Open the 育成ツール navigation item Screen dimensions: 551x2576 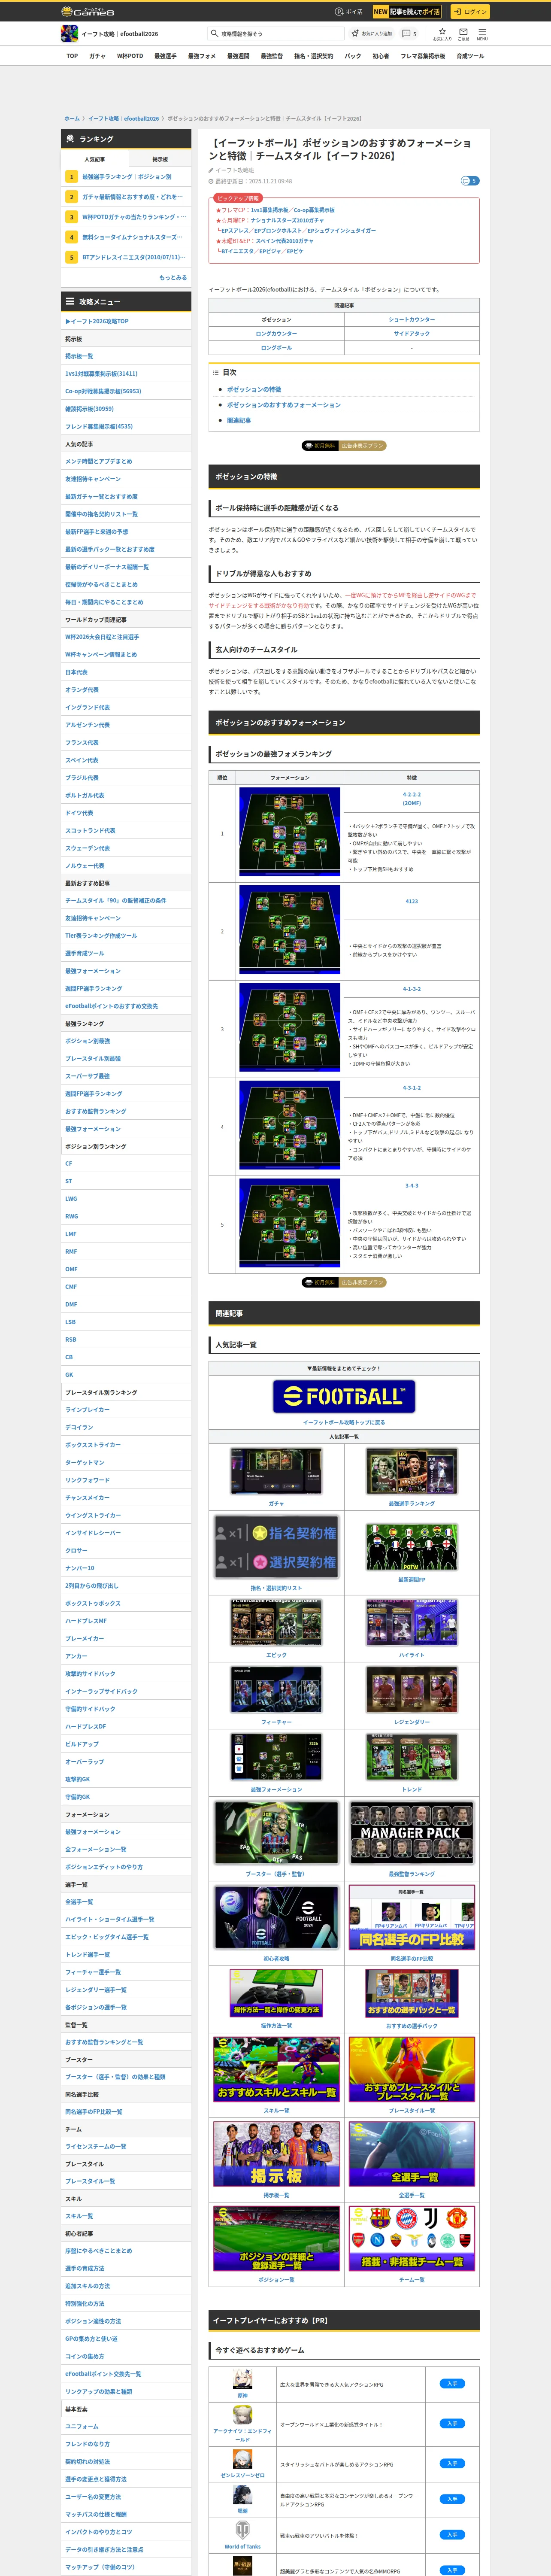tap(470, 56)
